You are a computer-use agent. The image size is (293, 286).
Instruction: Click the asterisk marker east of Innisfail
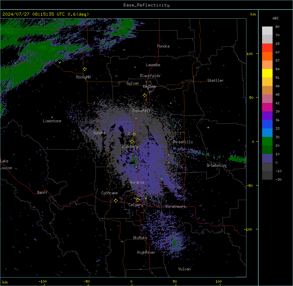point(171,103)
